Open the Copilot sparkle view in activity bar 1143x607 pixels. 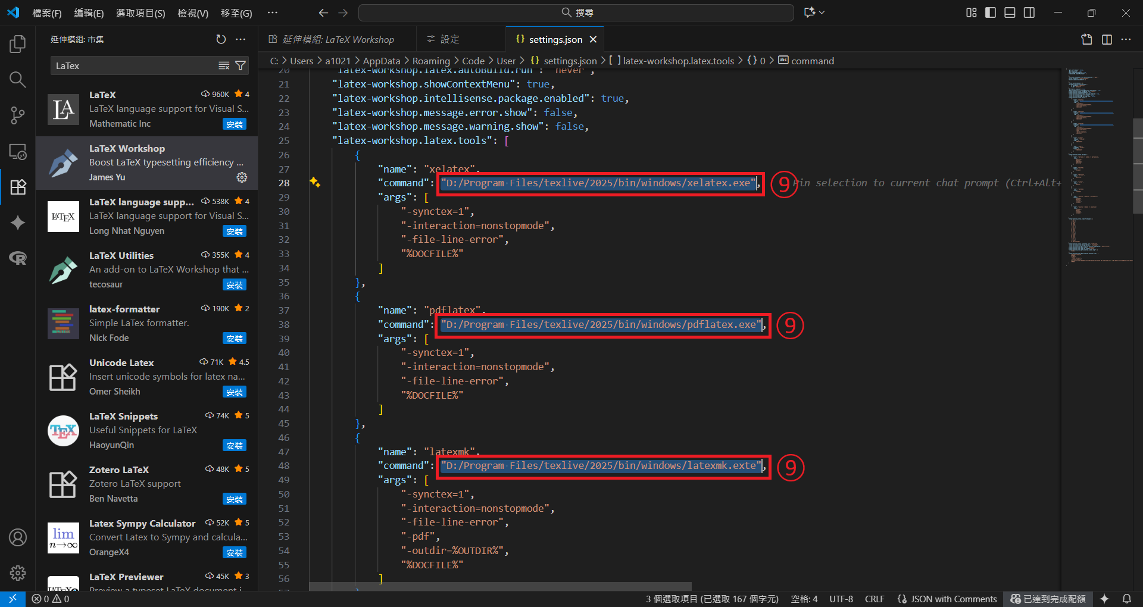coord(18,223)
